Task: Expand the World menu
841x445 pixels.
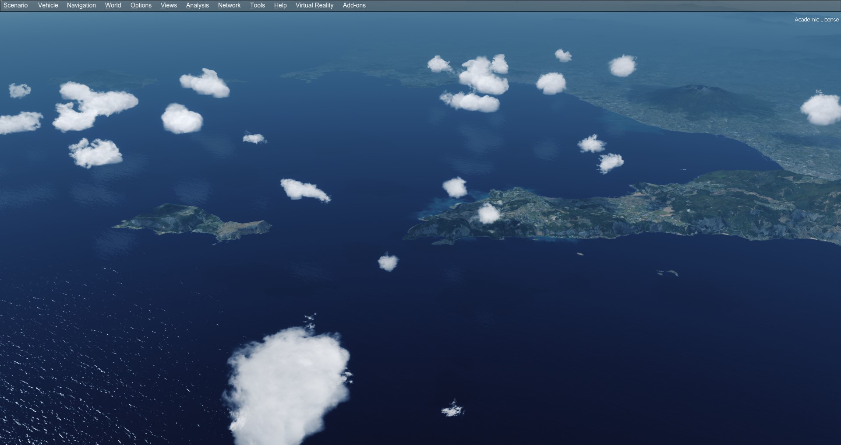Action: [113, 5]
